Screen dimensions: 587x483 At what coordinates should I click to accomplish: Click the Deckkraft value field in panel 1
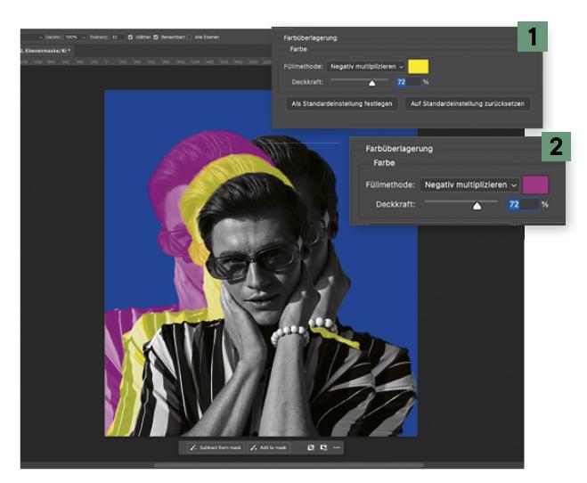[x=409, y=82]
